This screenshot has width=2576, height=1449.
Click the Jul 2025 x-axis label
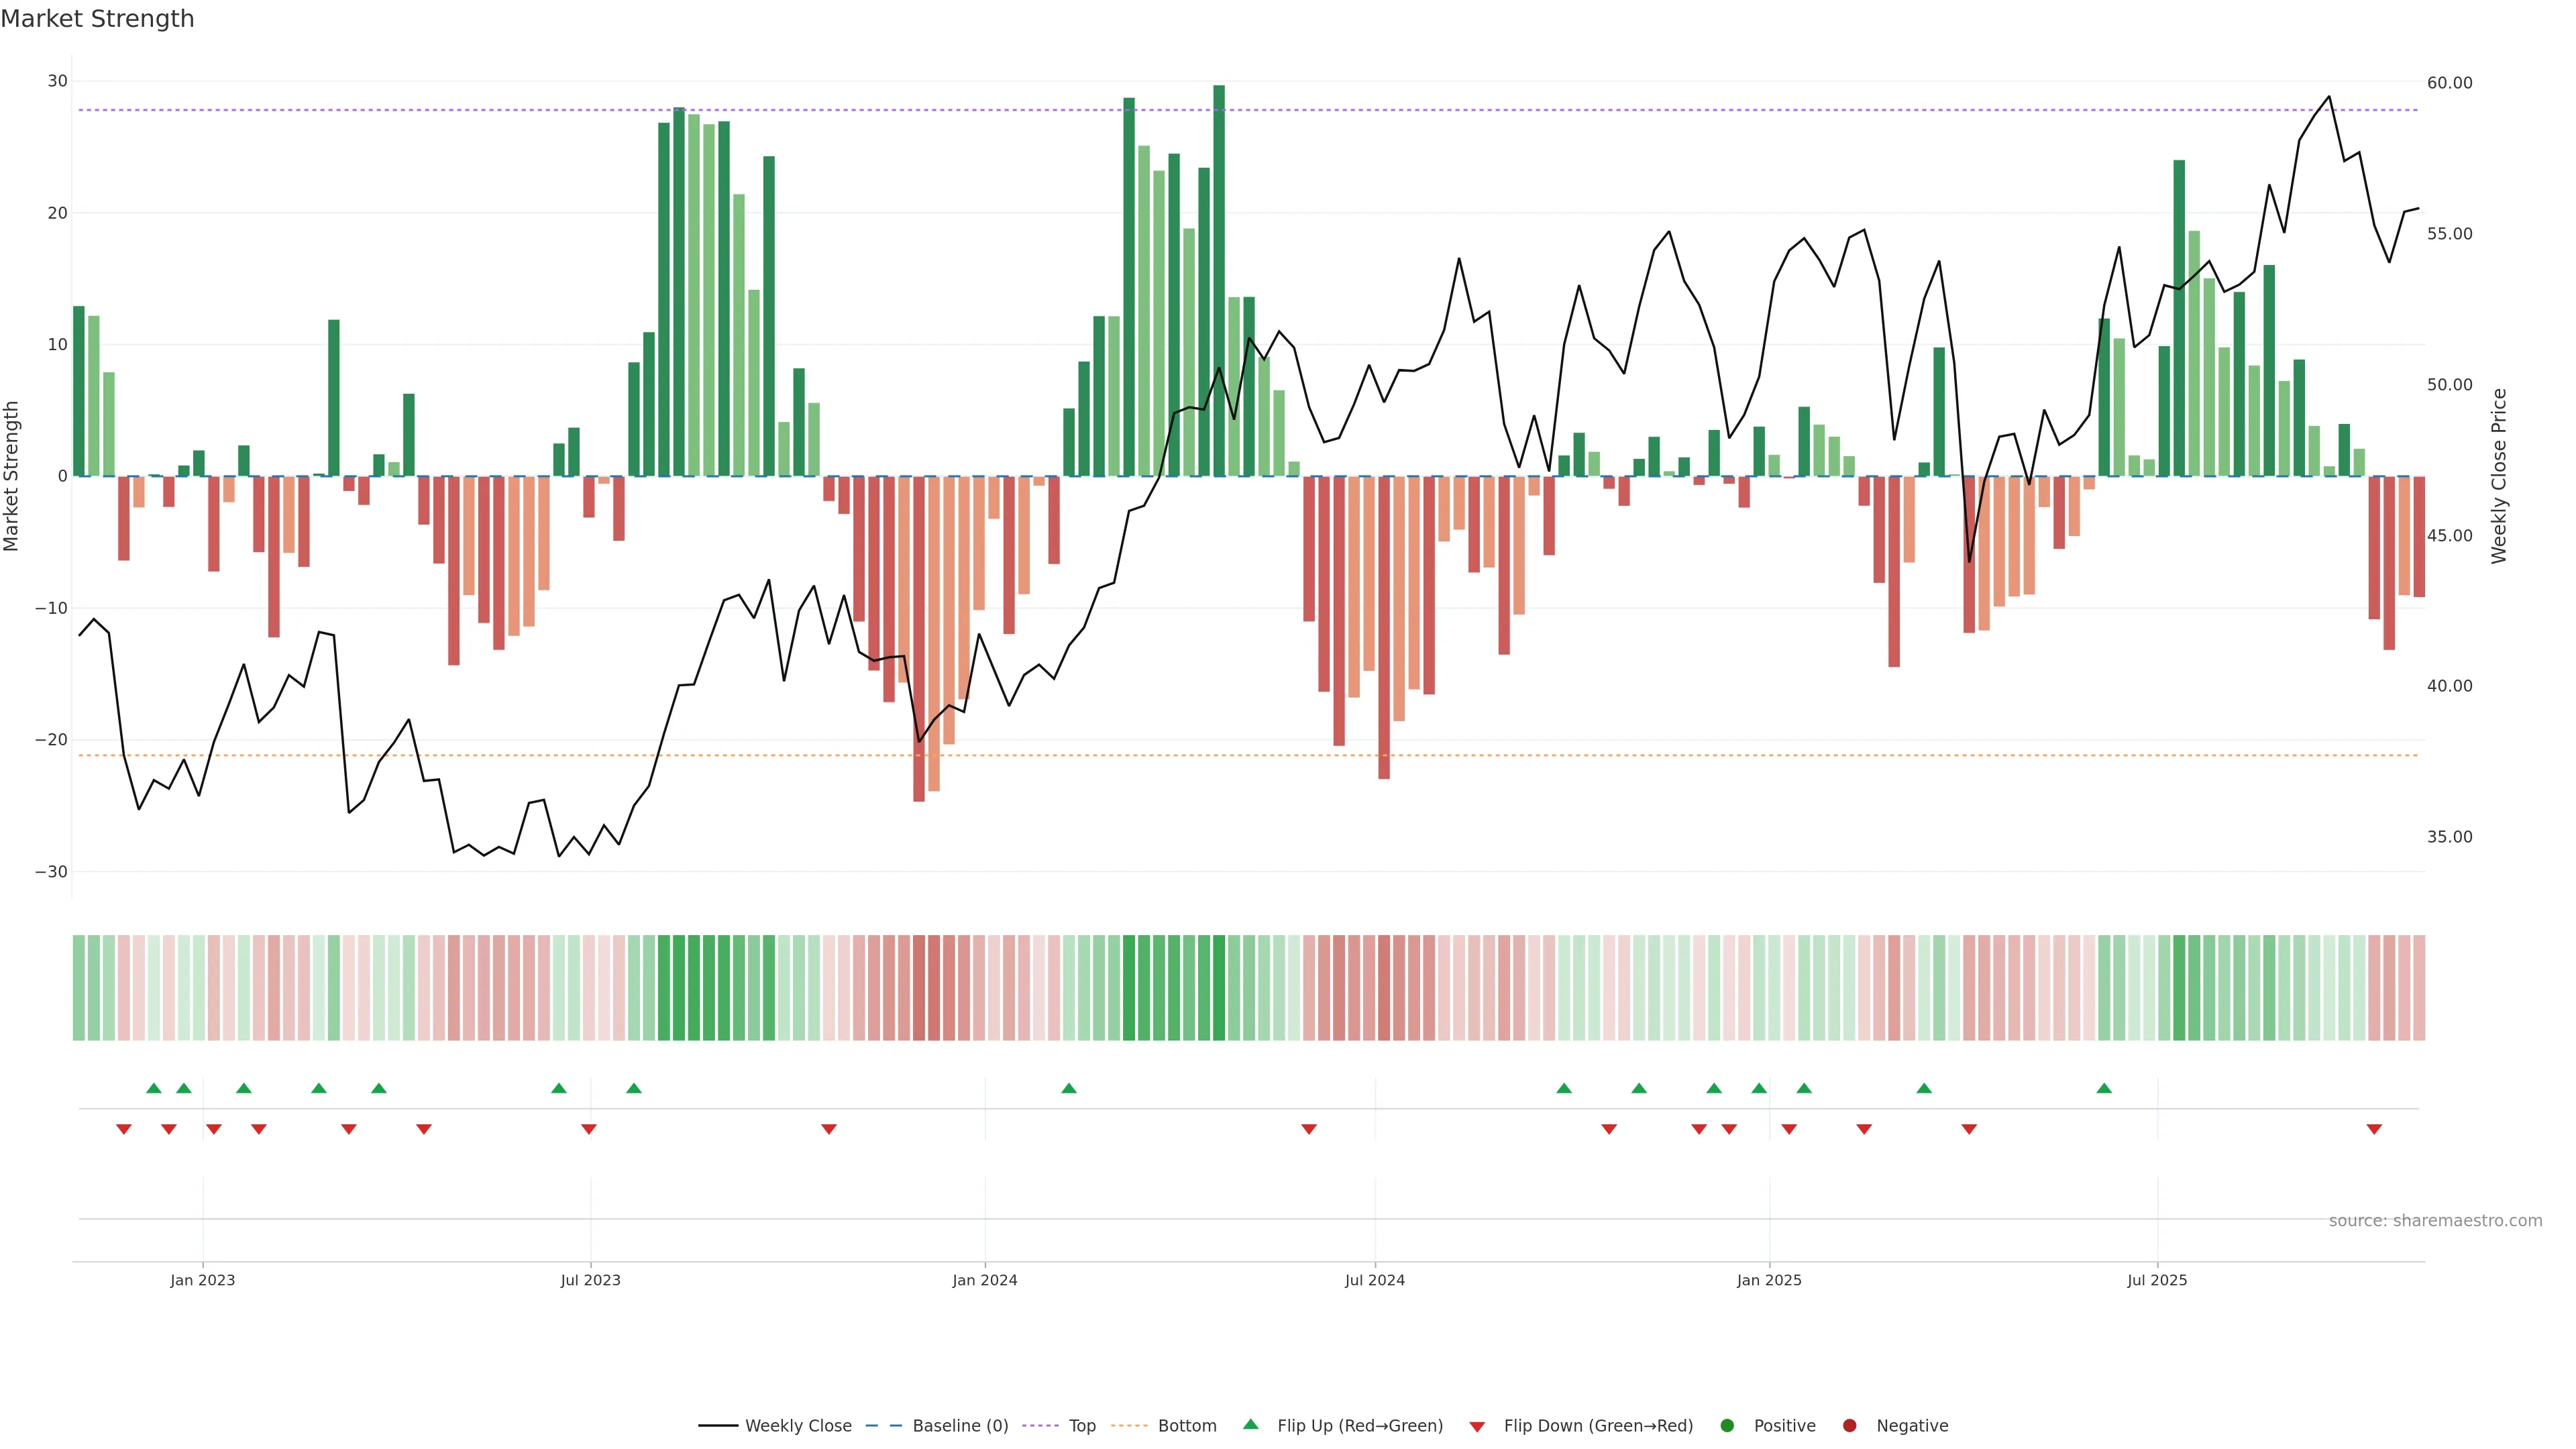pyautogui.click(x=2157, y=1280)
